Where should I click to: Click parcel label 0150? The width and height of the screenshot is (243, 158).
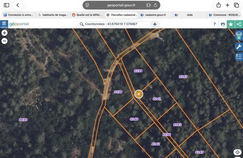coord(167,135)
